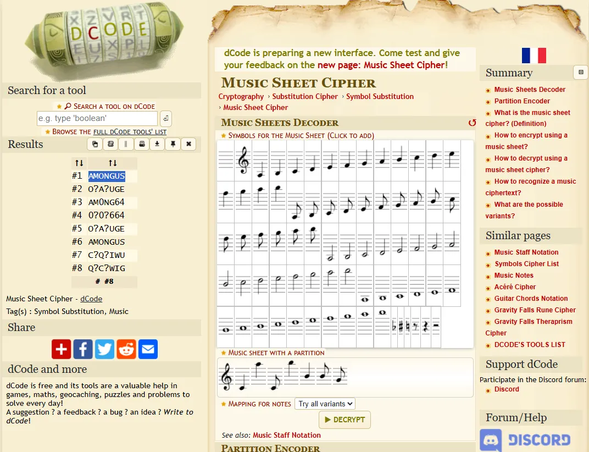Collapse the Summary panel
This screenshot has height=452, width=589.
click(580, 73)
